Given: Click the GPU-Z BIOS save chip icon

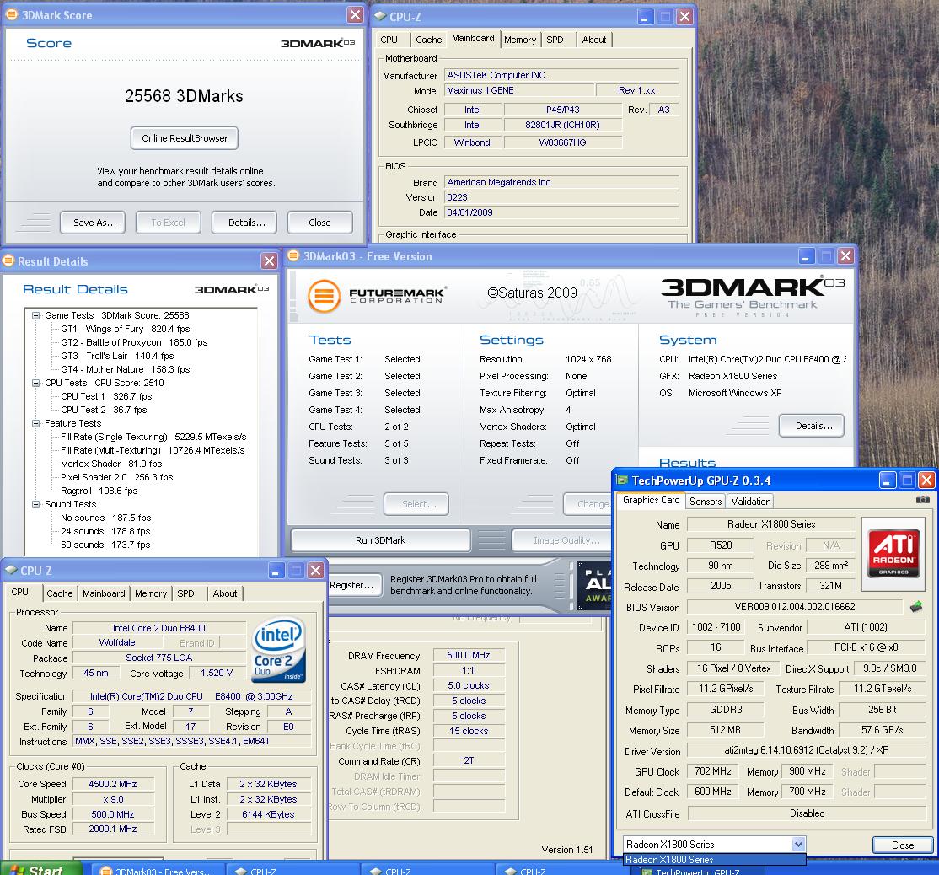Looking at the screenshot, I should coord(916,607).
